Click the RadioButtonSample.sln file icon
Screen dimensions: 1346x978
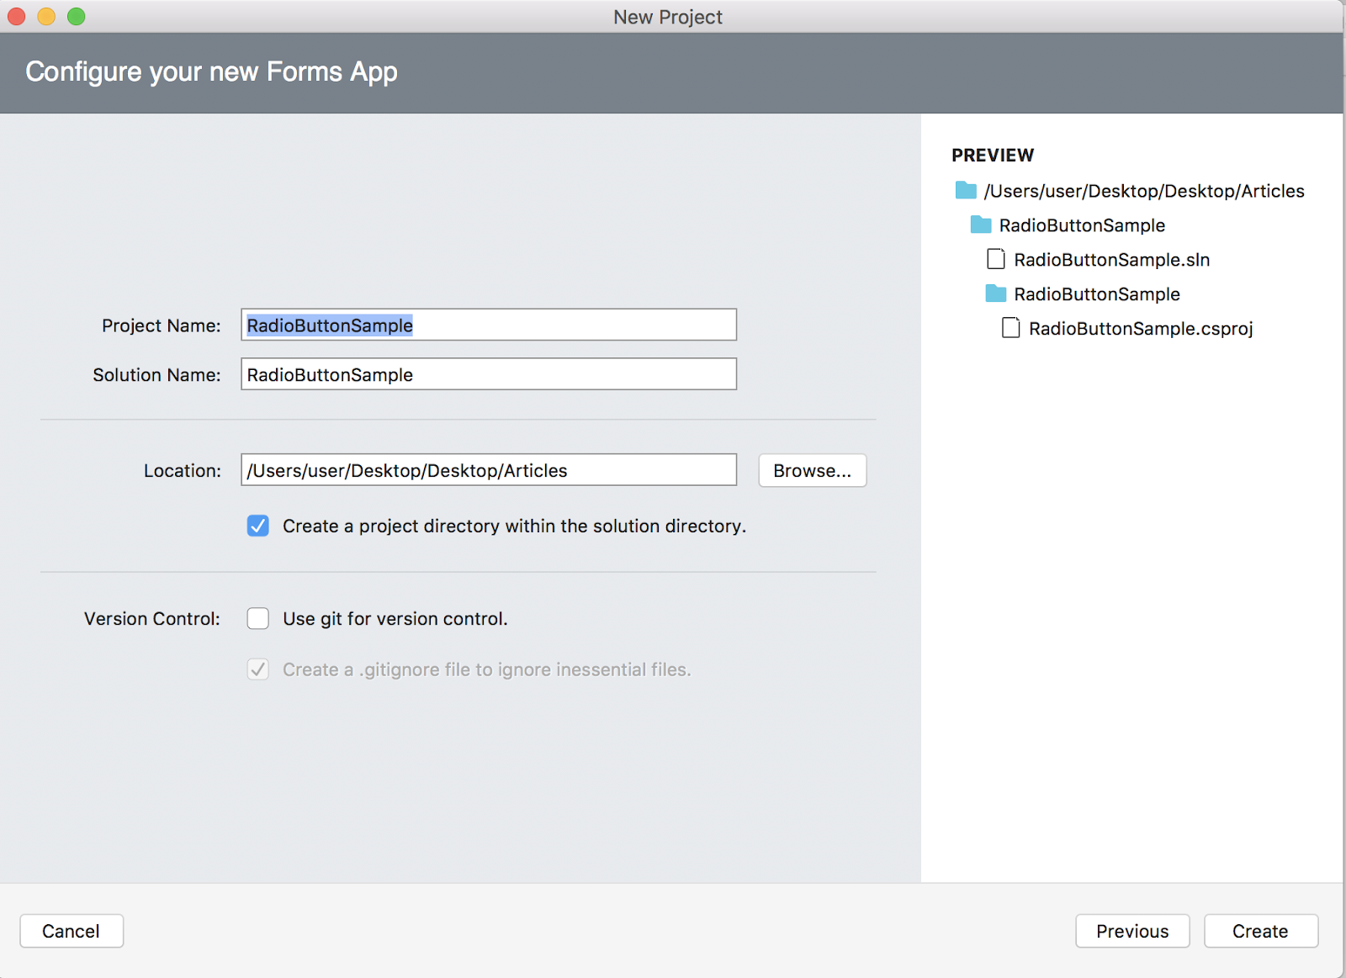[995, 259]
